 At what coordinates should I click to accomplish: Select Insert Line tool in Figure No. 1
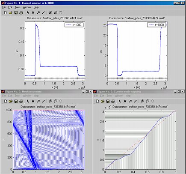(x=44, y=13)
